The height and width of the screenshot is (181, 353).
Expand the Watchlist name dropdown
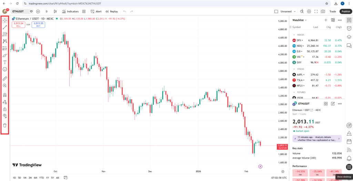tap(300, 20)
